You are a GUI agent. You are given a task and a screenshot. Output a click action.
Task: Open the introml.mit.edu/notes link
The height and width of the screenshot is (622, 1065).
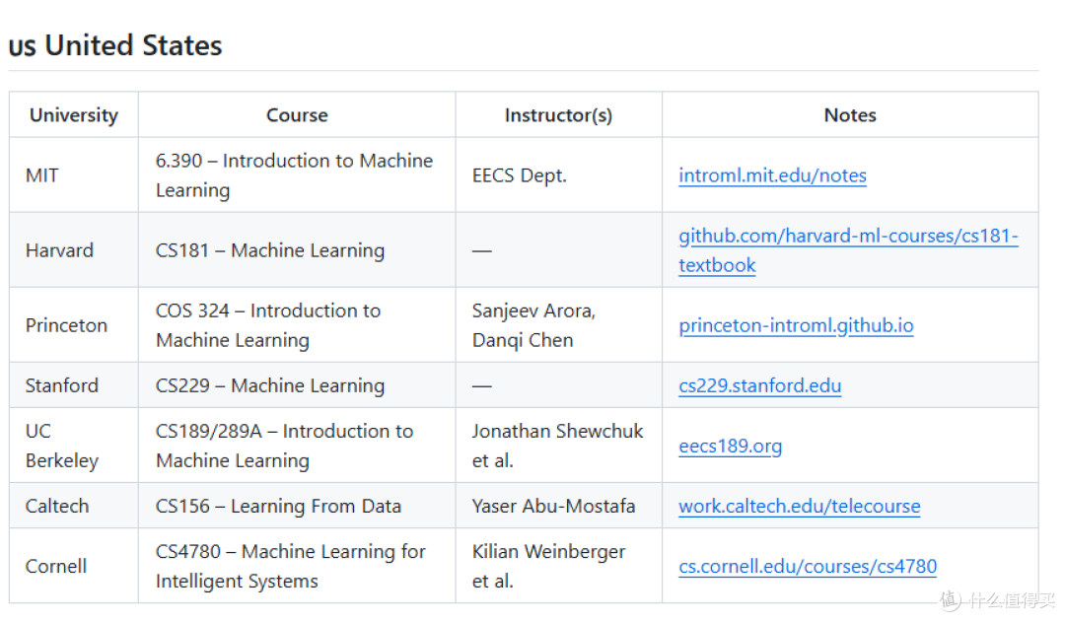coord(772,175)
